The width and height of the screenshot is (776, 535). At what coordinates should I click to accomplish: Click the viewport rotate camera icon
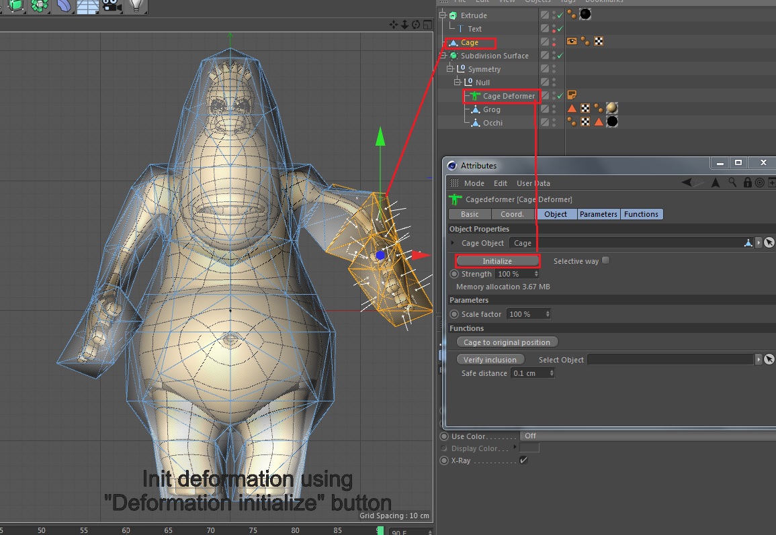(416, 24)
